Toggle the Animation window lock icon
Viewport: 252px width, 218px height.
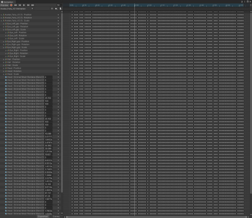tap(242, 2)
